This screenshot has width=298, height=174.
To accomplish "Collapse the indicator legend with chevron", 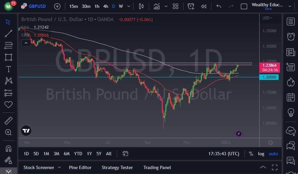I will click(x=26, y=43).
